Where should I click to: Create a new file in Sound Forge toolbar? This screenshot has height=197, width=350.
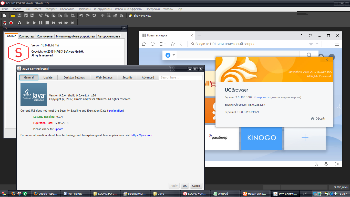click(x=5, y=16)
